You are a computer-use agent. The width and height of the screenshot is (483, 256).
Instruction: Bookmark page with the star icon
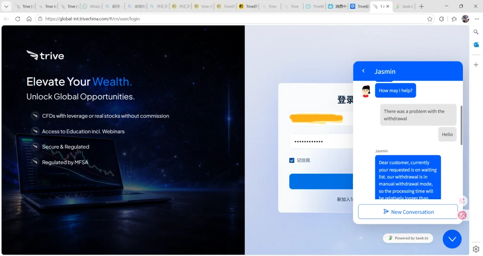430,19
